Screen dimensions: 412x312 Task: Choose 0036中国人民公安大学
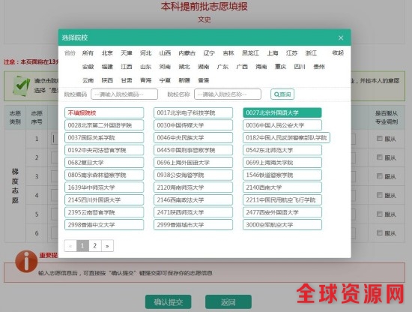pyautogui.click(x=282, y=125)
